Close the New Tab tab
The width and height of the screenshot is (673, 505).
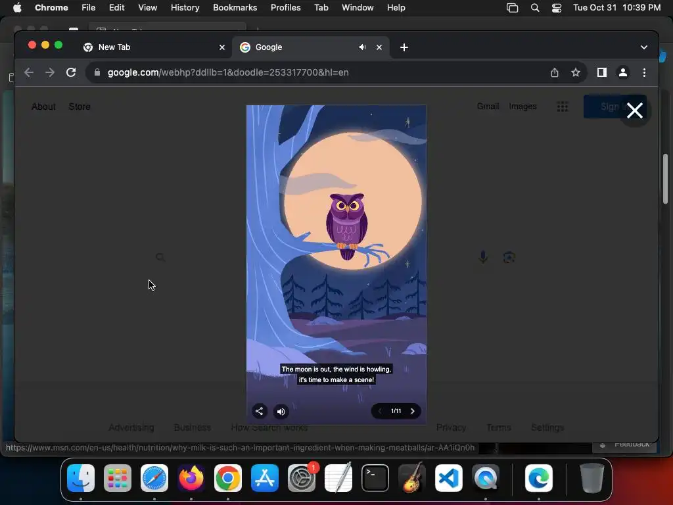click(222, 47)
